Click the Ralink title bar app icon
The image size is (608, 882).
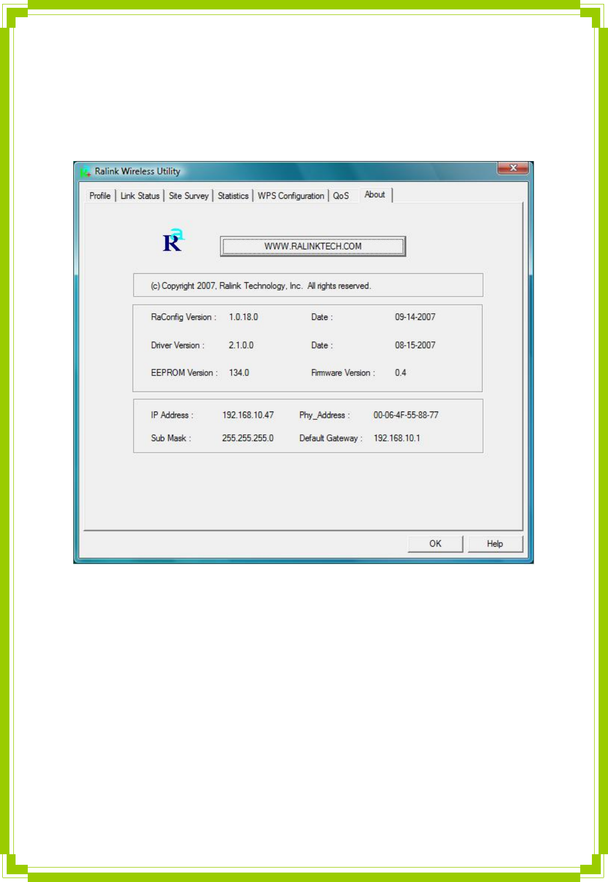click(x=85, y=172)
